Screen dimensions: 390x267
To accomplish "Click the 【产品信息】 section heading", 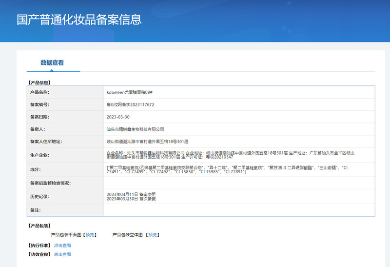I will [x=39, y=82].
